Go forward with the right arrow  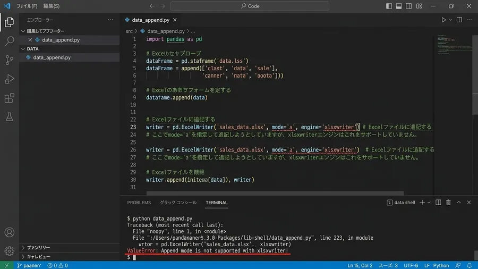[163, 6]
